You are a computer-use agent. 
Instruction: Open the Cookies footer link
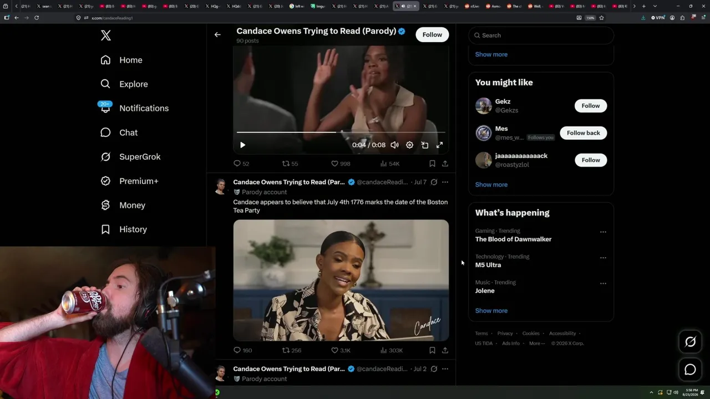531,334
